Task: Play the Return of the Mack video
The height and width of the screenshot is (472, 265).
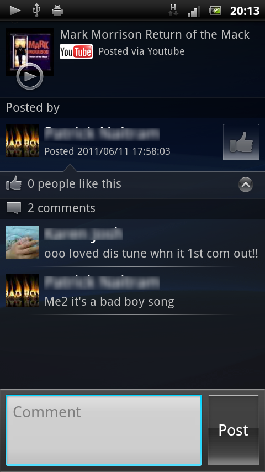Action: [29, 76]
